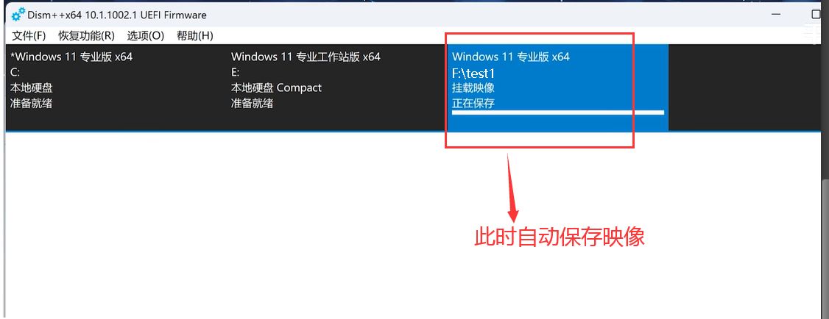Click the vertical scrollbar at window's right edge
This screenshot has height=319, width=829.
point(825,248)
